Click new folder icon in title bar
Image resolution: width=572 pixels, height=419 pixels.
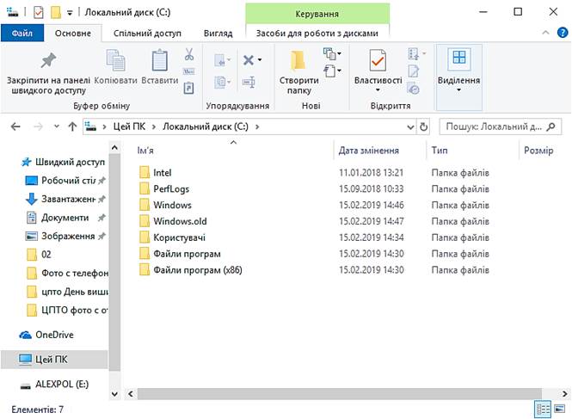pos(55,12)
